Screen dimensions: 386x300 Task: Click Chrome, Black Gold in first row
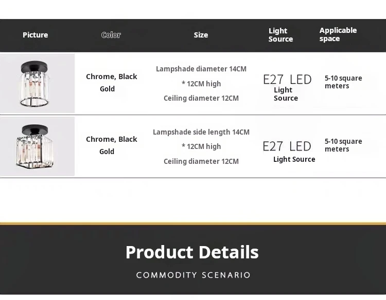[112, 83]
